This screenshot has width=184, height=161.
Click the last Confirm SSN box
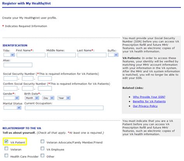coord(45,88)
